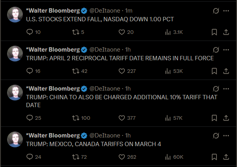Viewport: 237px width, 167px height.
Task: Like the China additional tariff tweet
Action: pyautogui.click(x=122, y=118)
